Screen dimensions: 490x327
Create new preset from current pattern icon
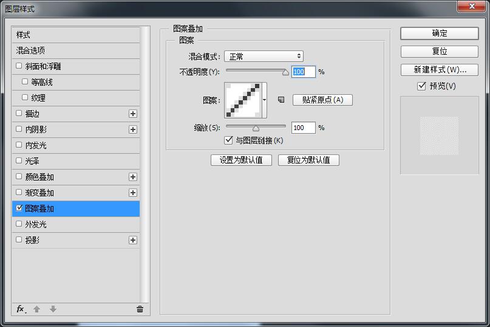point(281,100)
